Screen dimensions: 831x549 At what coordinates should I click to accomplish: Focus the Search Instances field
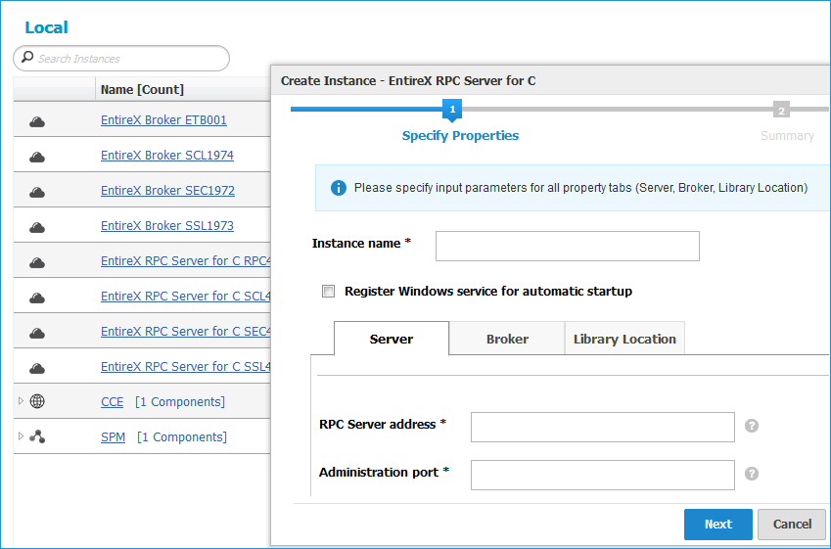point(121,59)
